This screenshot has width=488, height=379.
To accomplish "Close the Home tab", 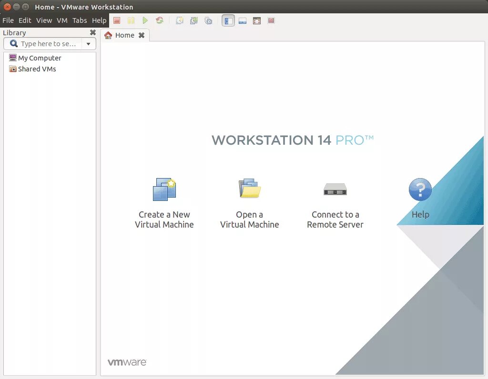I will tap(142, 35).
